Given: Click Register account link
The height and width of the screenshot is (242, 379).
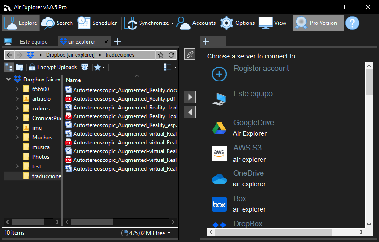Looking at the screenshot, I should (x=261, y=69).
